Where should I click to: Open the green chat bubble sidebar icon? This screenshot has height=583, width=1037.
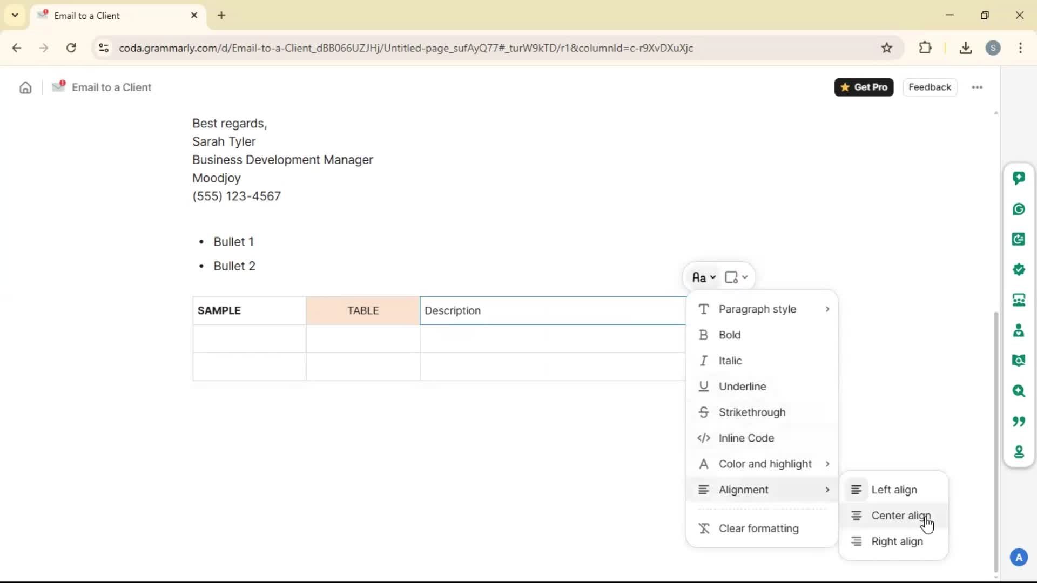click(x=1019, y=178)
